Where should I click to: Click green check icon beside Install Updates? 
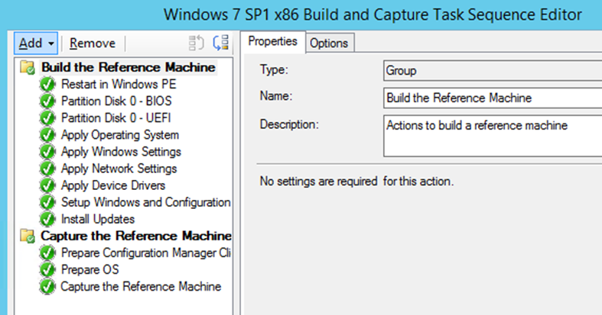(47, 219)
